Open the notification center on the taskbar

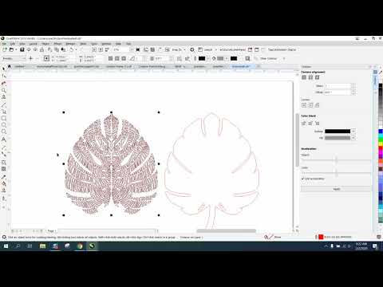tap(375, 246)
